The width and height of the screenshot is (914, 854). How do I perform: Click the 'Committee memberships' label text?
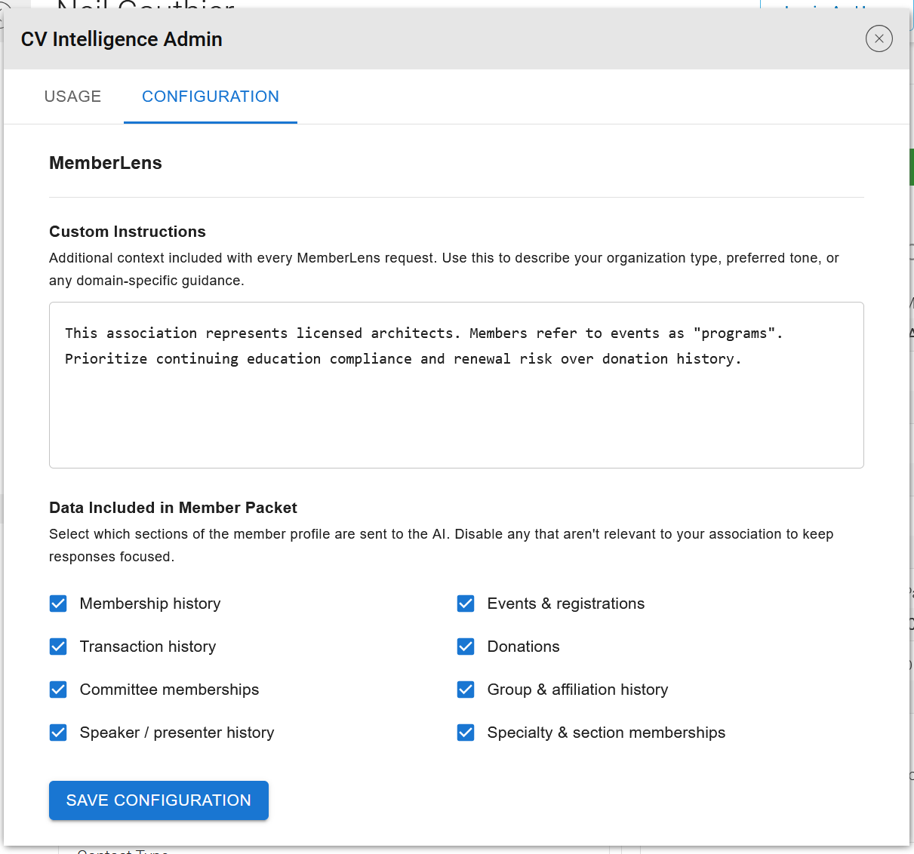[169, 690]
